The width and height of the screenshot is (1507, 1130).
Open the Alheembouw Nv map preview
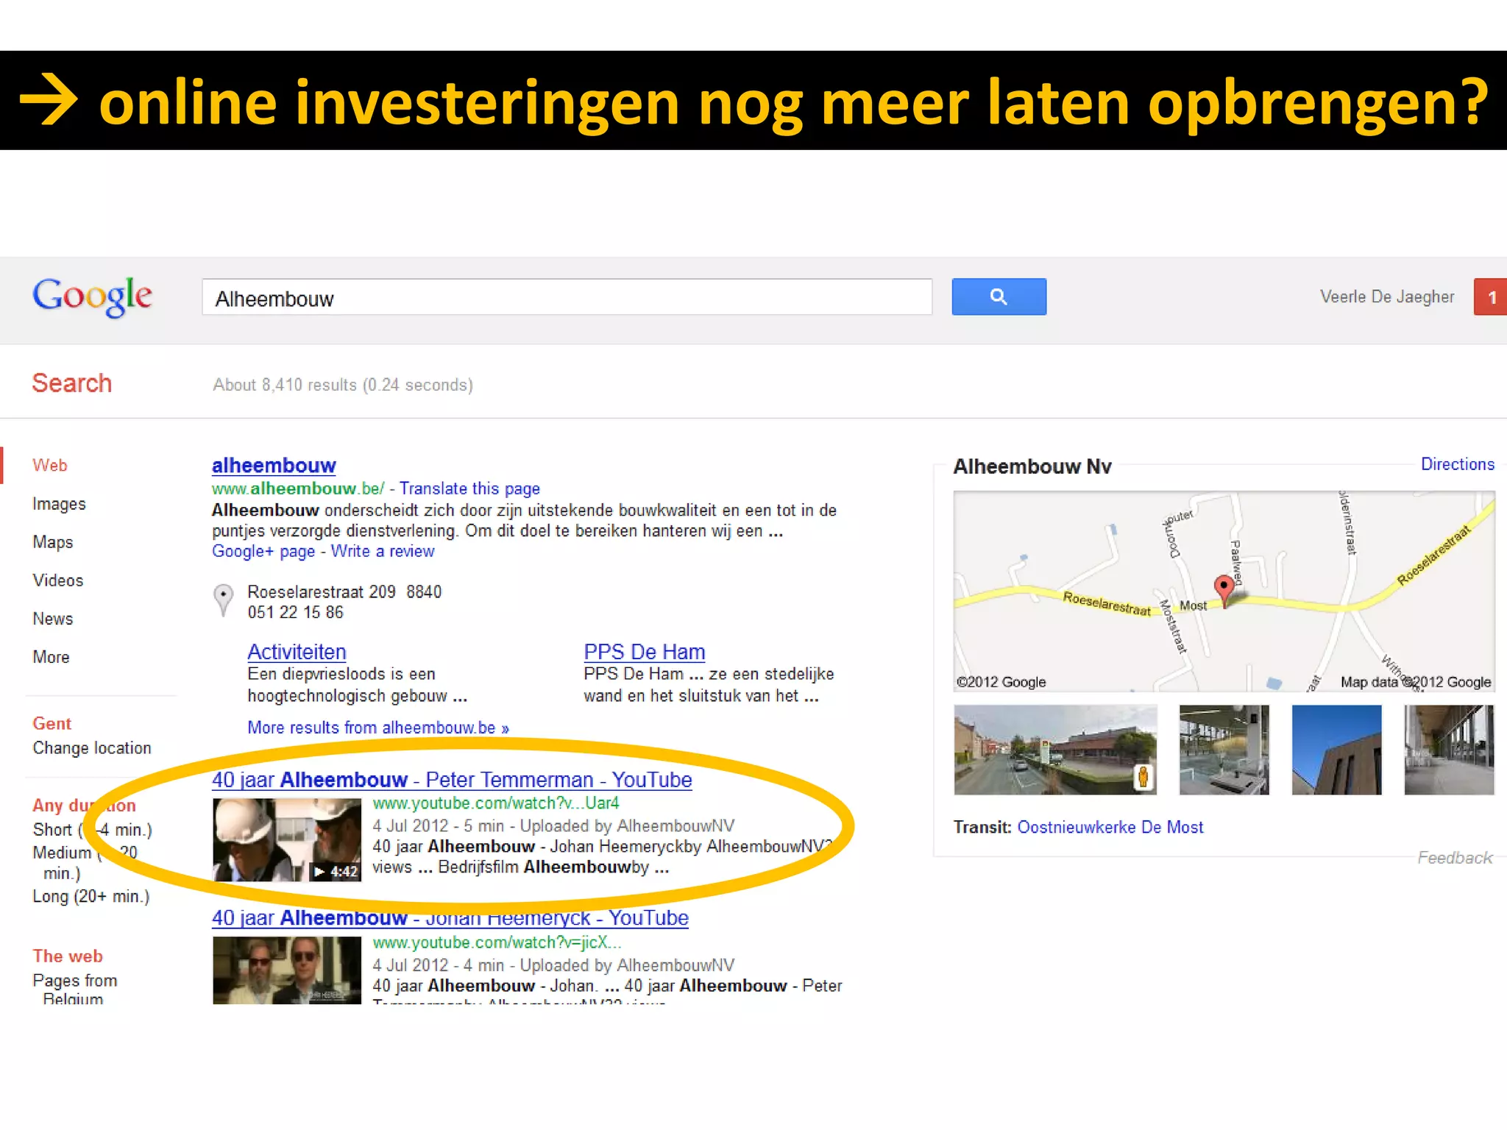pyautogui.click(x=1224, y=591)
